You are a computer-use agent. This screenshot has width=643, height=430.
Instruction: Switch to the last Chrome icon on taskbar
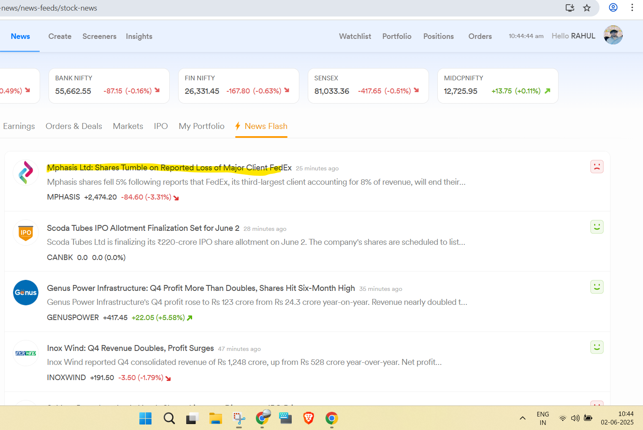[x=332, y=418]
